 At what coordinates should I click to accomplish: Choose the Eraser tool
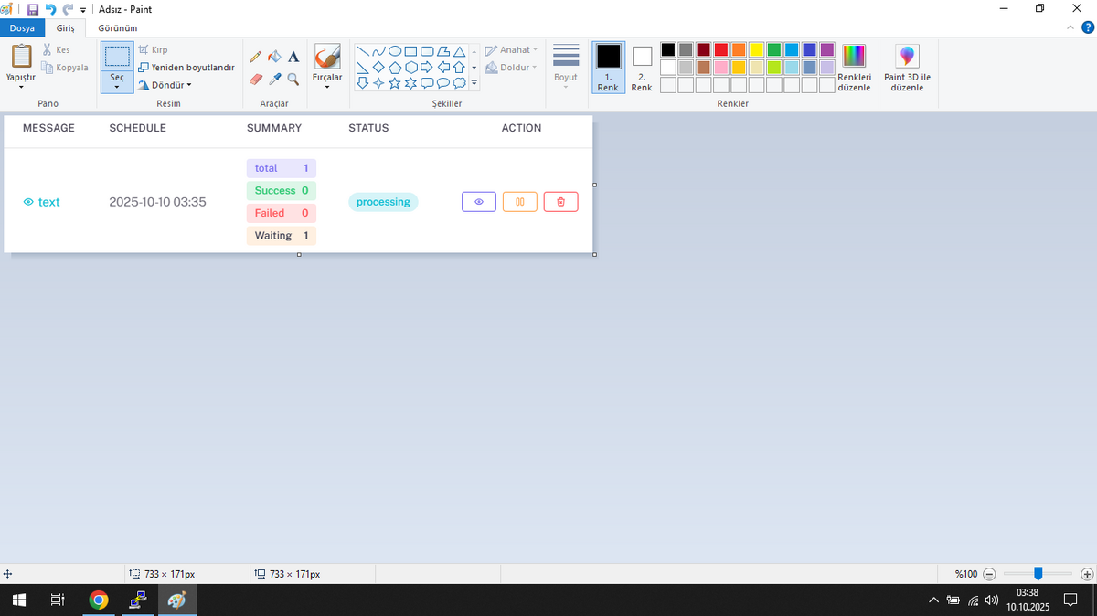click(255, 80)
